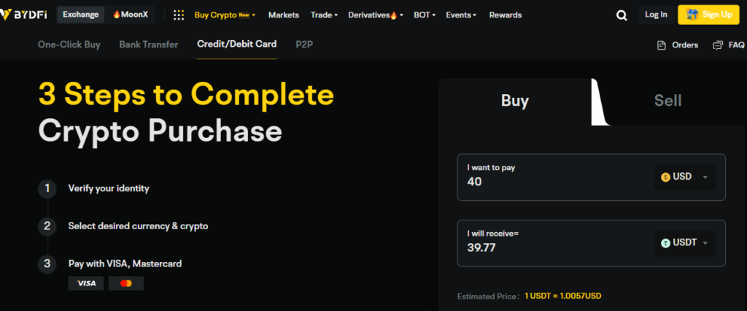Select the Sell tab
Viewport: 747px width, 311px height.
(x=667, y=101)
